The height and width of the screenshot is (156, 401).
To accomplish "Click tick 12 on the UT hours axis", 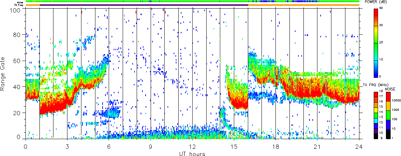I will click(192, 147).
